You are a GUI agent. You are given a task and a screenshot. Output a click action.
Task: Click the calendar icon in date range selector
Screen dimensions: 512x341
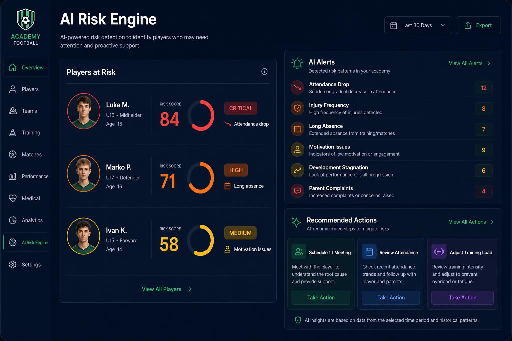point(394,25)
